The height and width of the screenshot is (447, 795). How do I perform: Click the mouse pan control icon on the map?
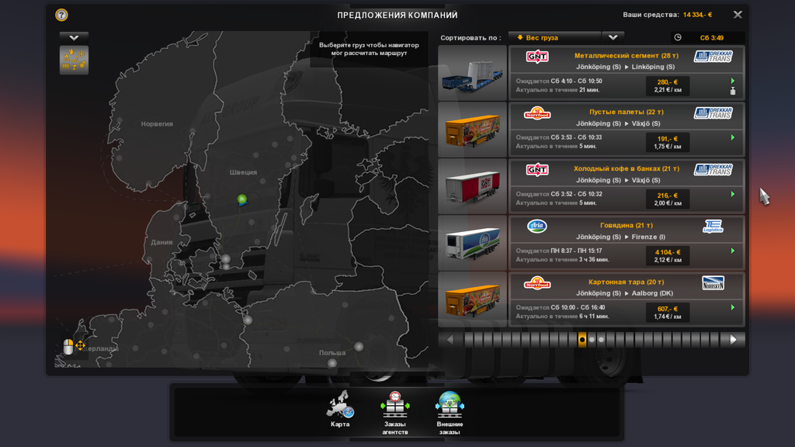[x=73, y=346]
